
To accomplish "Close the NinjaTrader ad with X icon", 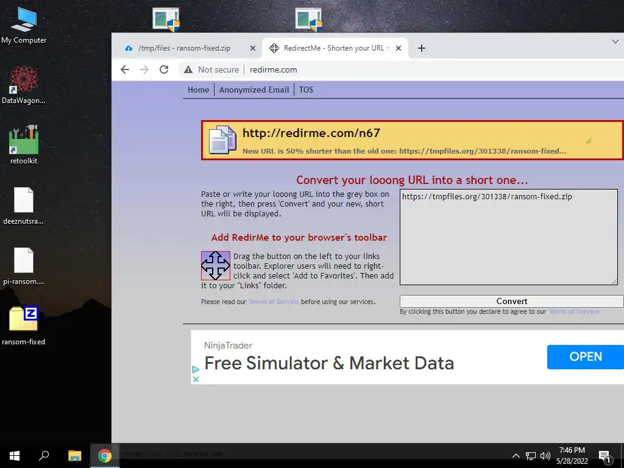I will point(196,379).
